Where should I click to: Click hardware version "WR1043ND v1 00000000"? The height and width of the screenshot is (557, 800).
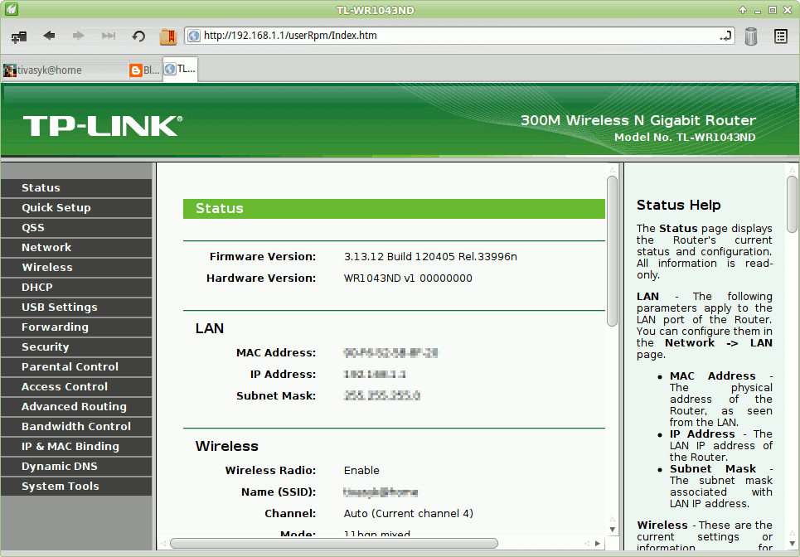point(408,278)
